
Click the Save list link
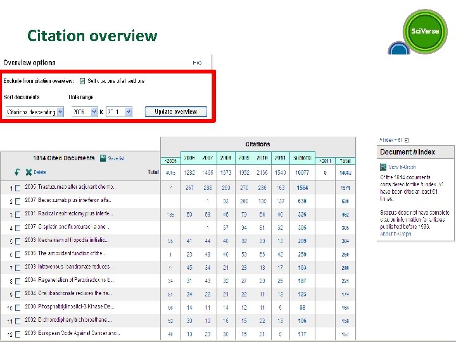point(116,158)
